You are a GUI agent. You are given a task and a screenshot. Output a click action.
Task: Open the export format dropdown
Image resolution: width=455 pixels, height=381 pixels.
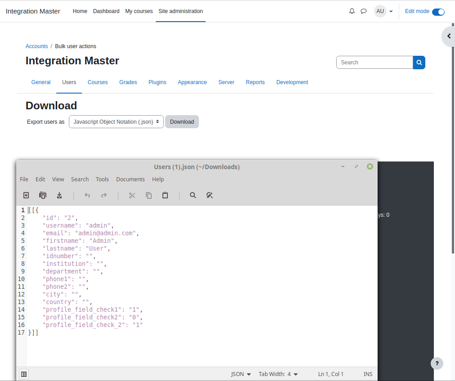coord(116,122)
